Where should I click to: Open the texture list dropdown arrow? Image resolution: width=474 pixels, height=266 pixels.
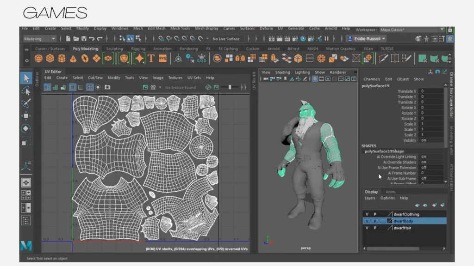pyautogui.click(x=160, y=87)
